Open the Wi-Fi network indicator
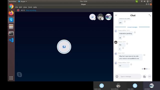 pyautogui.click(x=142, y=1)
